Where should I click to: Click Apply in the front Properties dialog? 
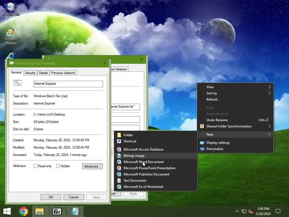pos(97,197)
